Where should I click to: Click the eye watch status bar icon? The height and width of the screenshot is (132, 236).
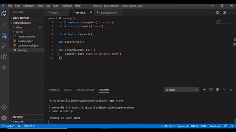click(19, 126)
